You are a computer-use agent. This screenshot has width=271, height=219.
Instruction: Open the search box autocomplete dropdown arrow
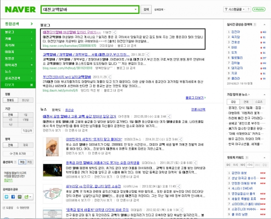pyautogui.click(x=135, y=9)
